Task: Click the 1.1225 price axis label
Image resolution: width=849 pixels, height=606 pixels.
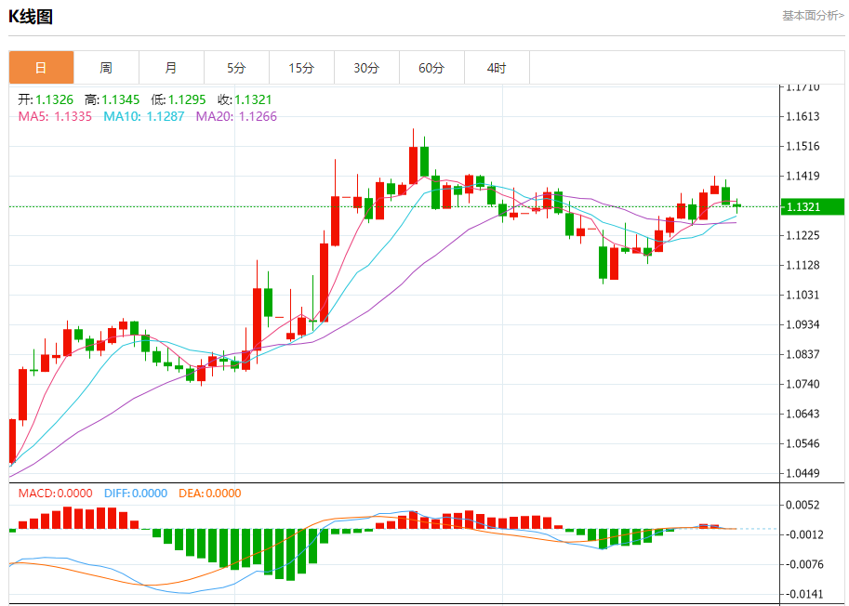Action: pyautogui.click(x=803, y=235)
